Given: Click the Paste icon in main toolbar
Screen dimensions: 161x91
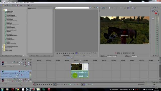Looking at the screenshot, I should pyautogui.click(x=18, y=5).
